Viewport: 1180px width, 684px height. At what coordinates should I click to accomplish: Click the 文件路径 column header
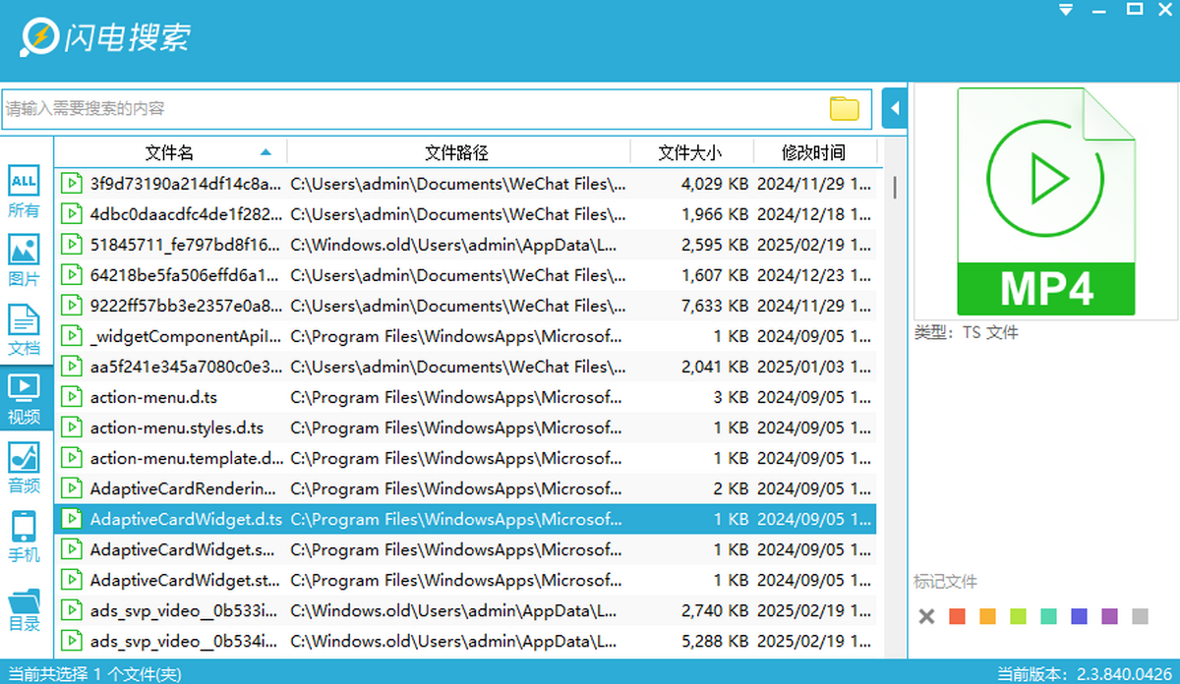[x=456, y=152]
